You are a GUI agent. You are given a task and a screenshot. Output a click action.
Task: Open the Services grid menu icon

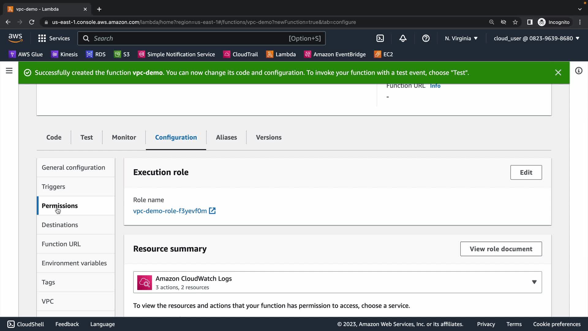pos(42,38)
